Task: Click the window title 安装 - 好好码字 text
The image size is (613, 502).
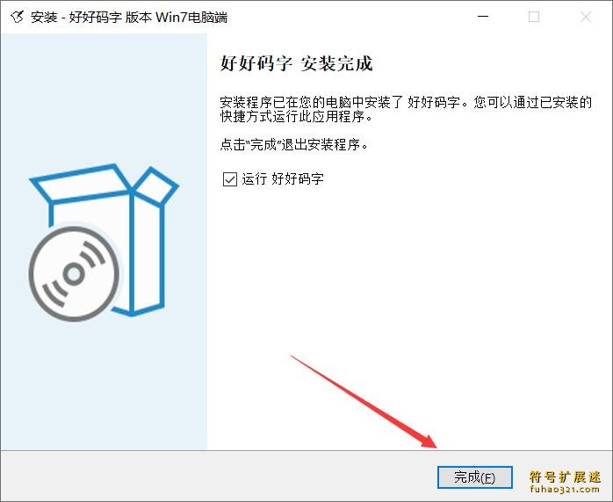Action: pos(128,18)
